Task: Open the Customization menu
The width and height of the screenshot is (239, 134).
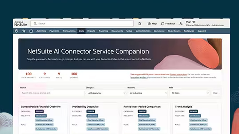Action: click(143, 31)
